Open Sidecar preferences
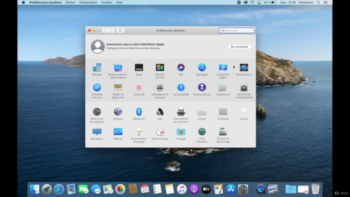 (x=118, y=131)
